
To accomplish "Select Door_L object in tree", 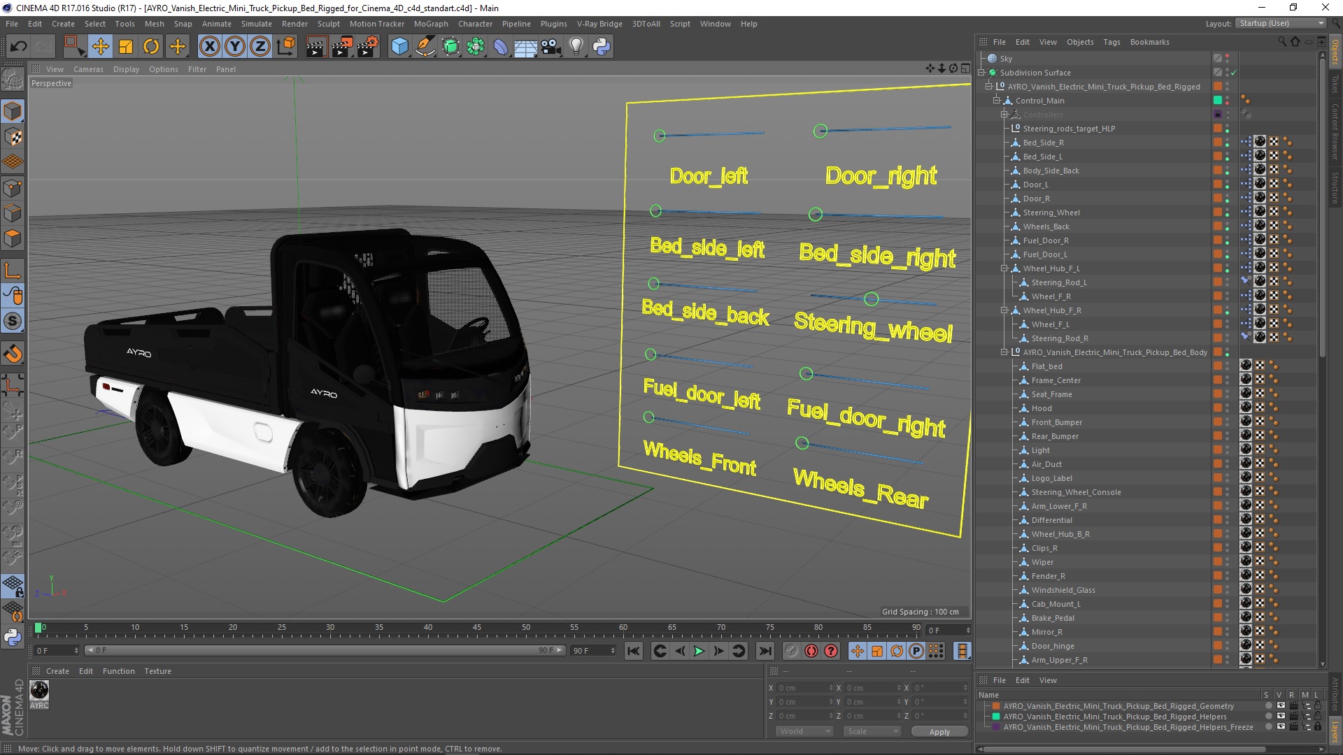I will point(1035,185).
